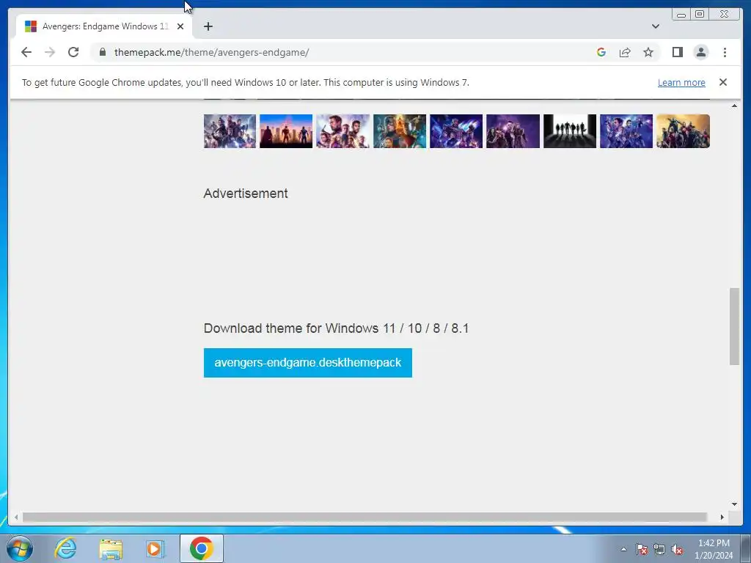
Task: Open the Chrome side panel
Action: 677,52
